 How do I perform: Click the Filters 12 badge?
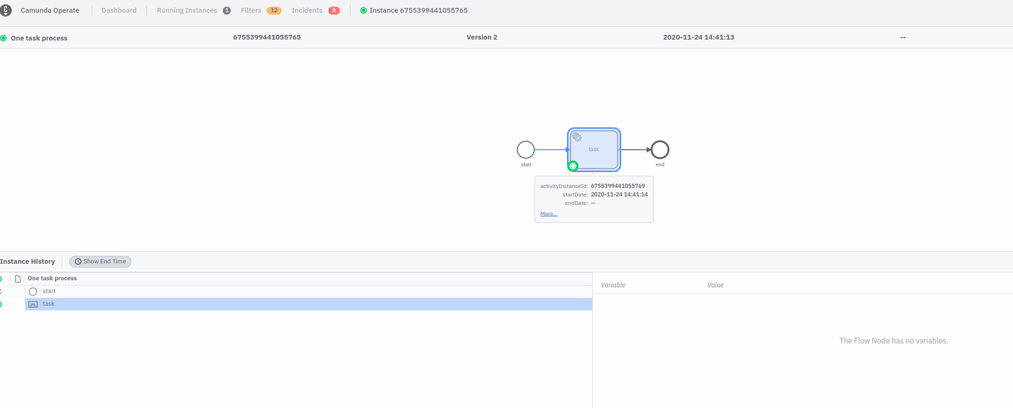[274, 10]
